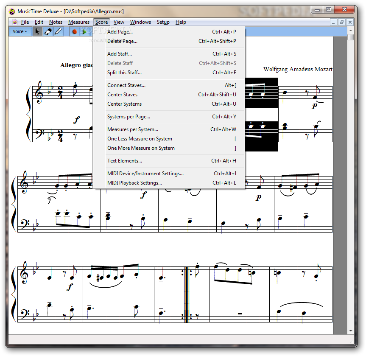The width and height of the screenshot is (366, 356).
Task: Select the pencil tool
Action: pyautogui.click(x=59, y=31)
